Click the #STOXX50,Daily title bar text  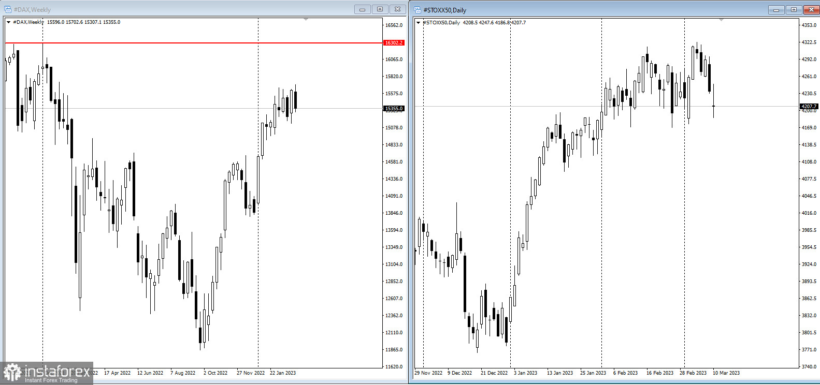click(445, 10)
